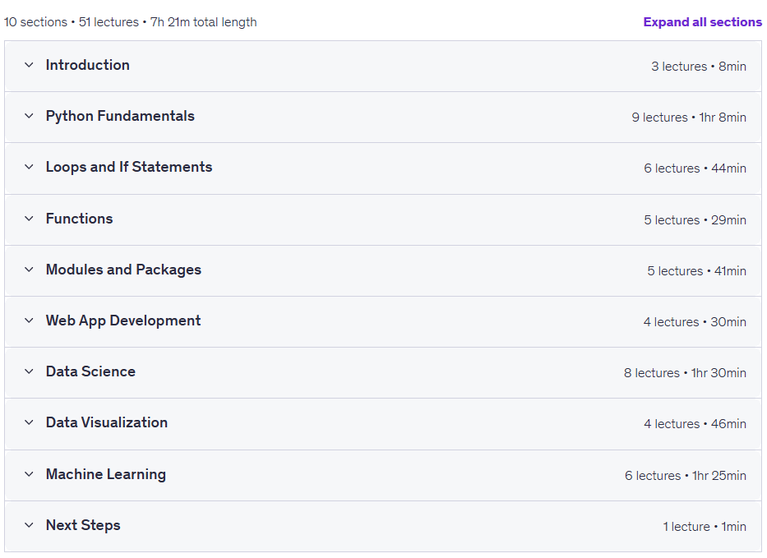Open the Machine Learning section title
The image size is (767, 558).
click(x=106, y=474)
